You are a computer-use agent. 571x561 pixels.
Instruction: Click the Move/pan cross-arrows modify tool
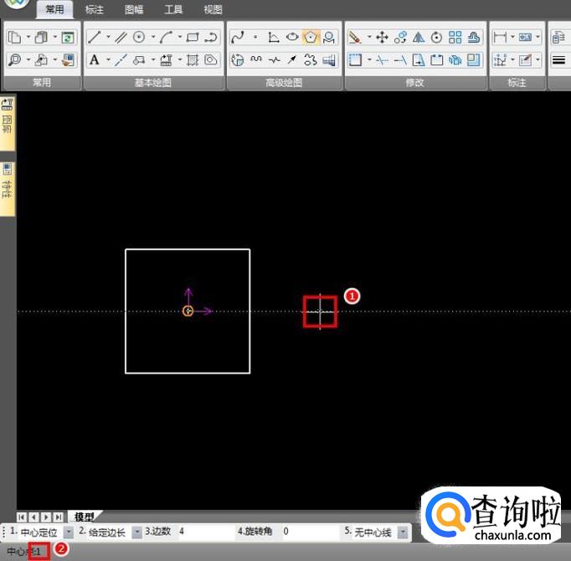coord(382,37)
